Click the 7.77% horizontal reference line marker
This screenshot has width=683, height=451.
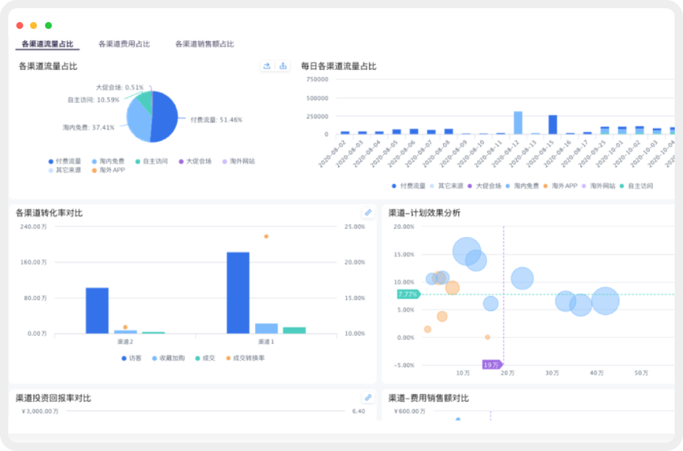coord(408,294)
